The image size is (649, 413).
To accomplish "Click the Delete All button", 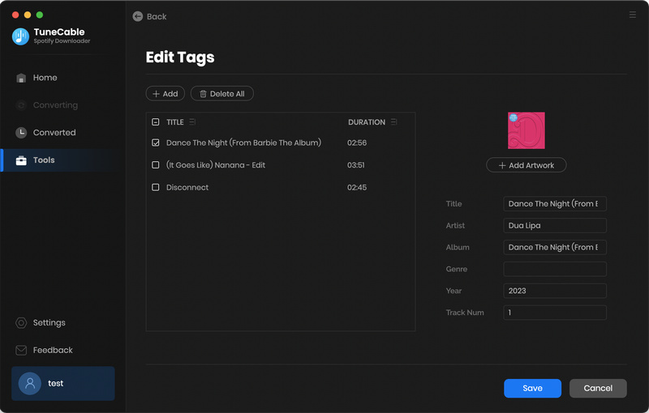I will point(221,94).
